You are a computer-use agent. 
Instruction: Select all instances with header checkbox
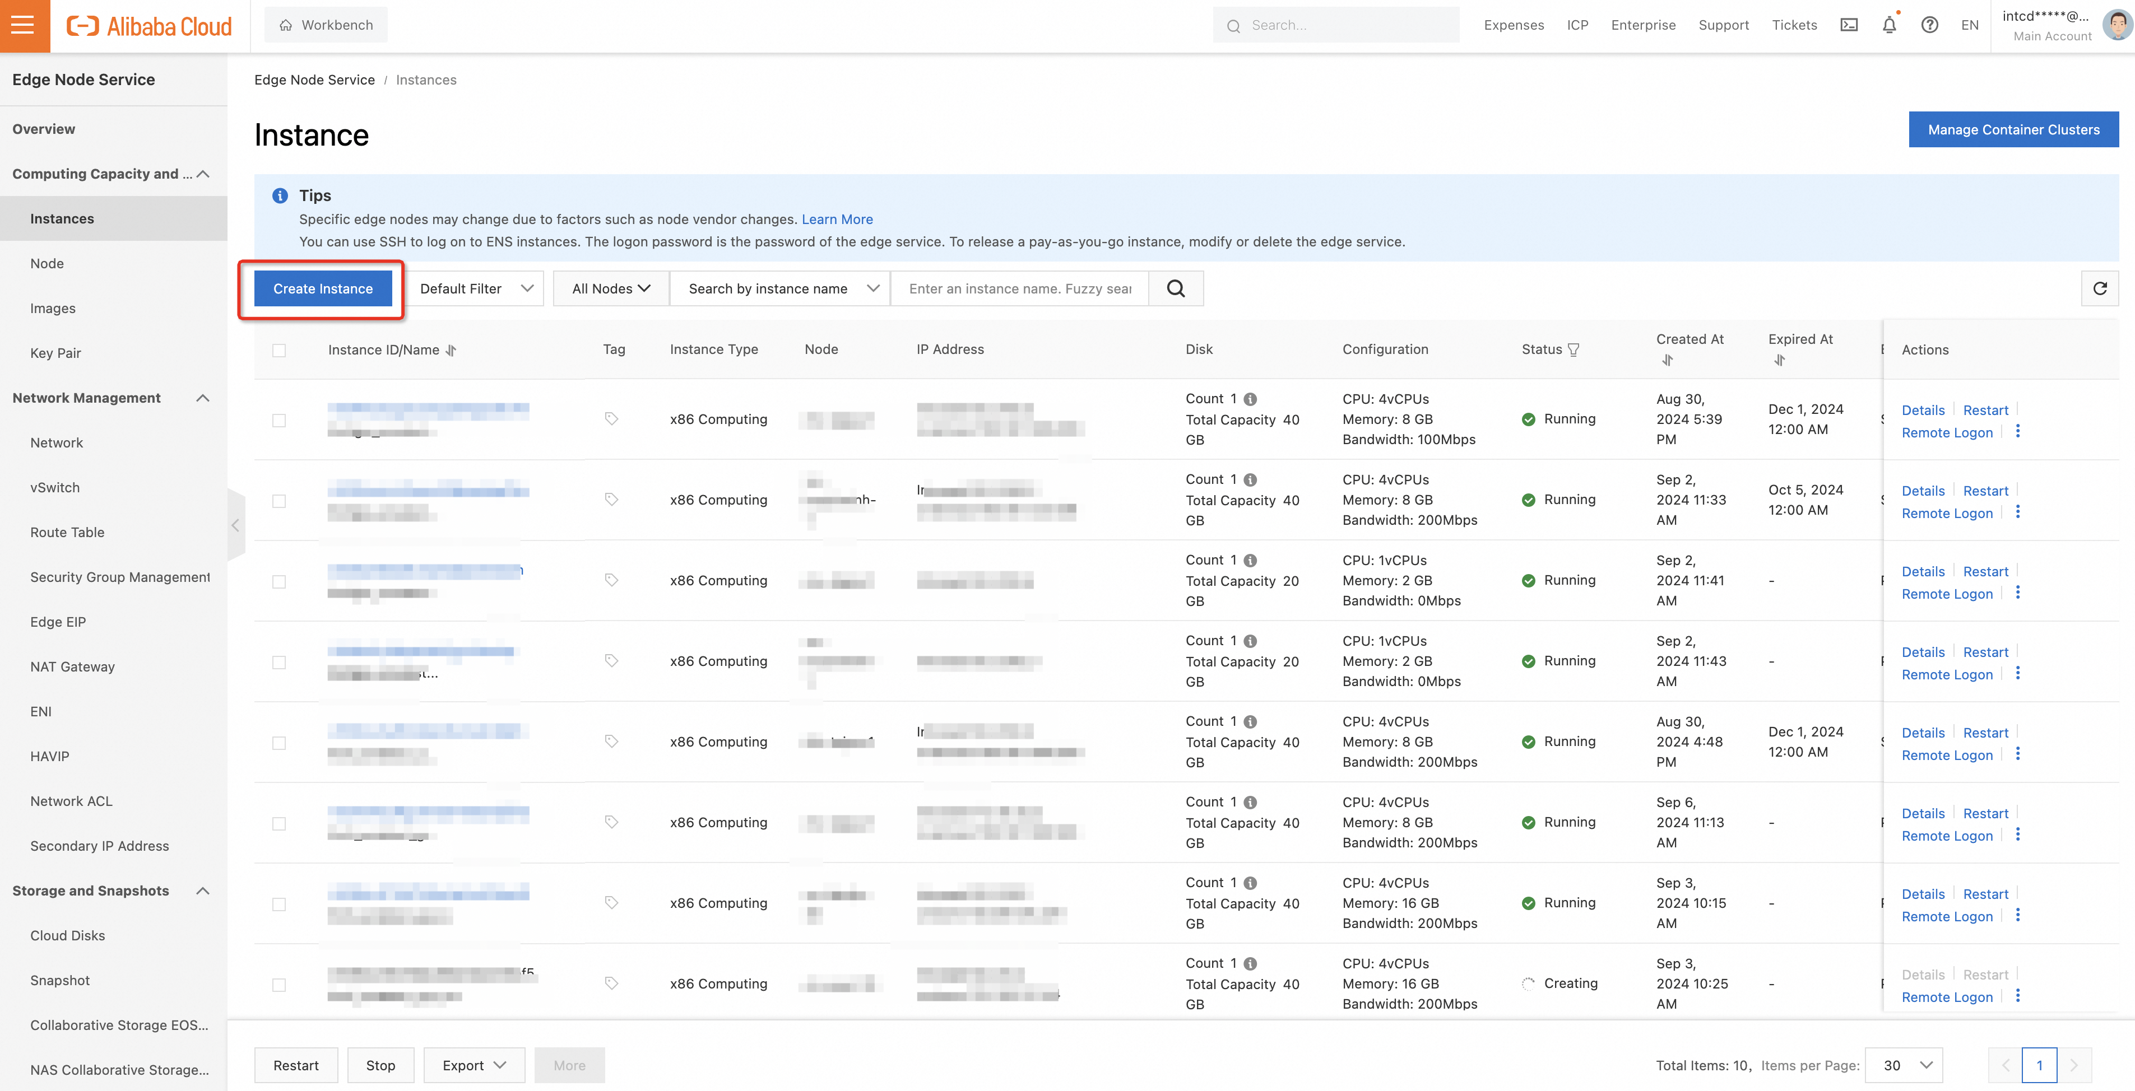279,351
